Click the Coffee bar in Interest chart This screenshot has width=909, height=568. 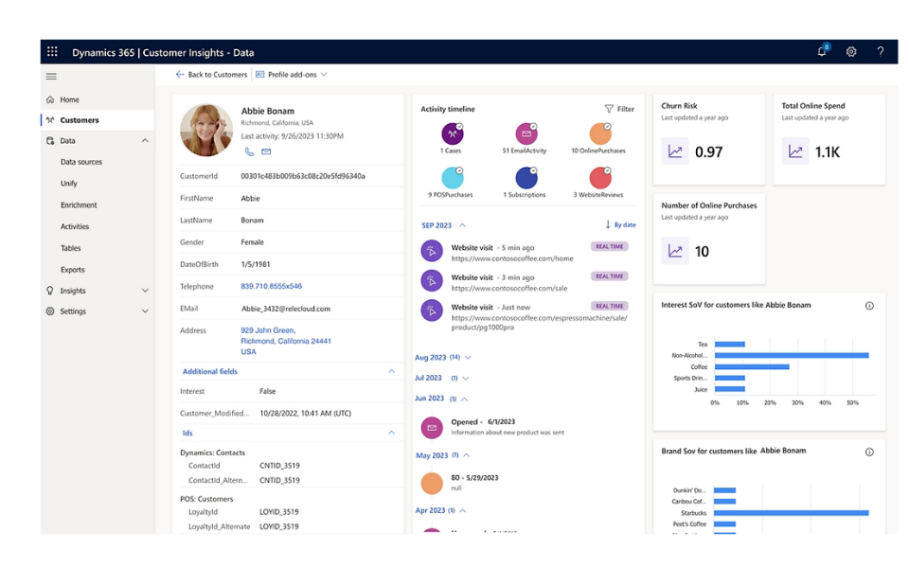(752, 367)
